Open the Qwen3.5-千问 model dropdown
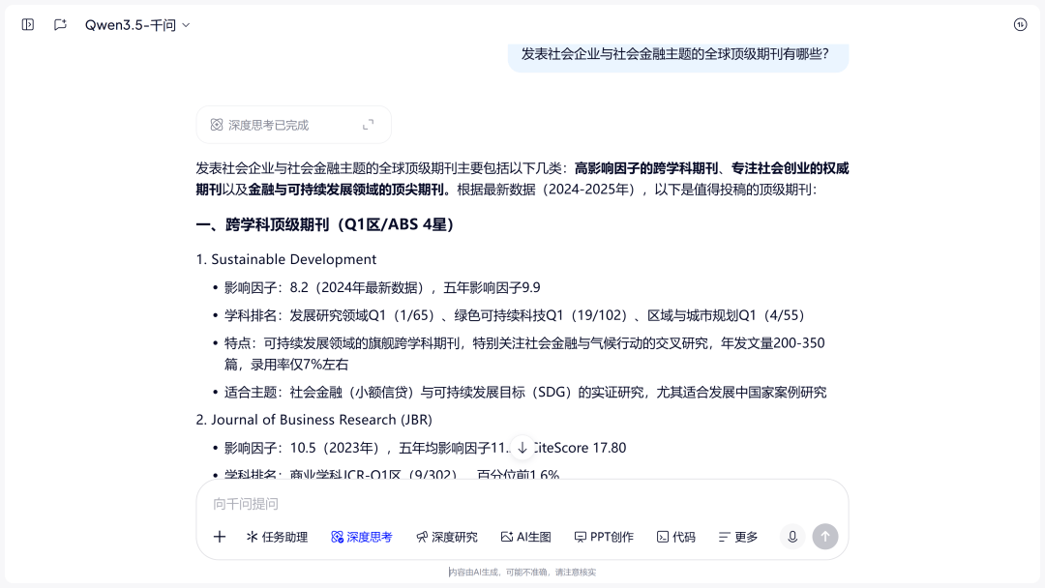 coord(137,25)
